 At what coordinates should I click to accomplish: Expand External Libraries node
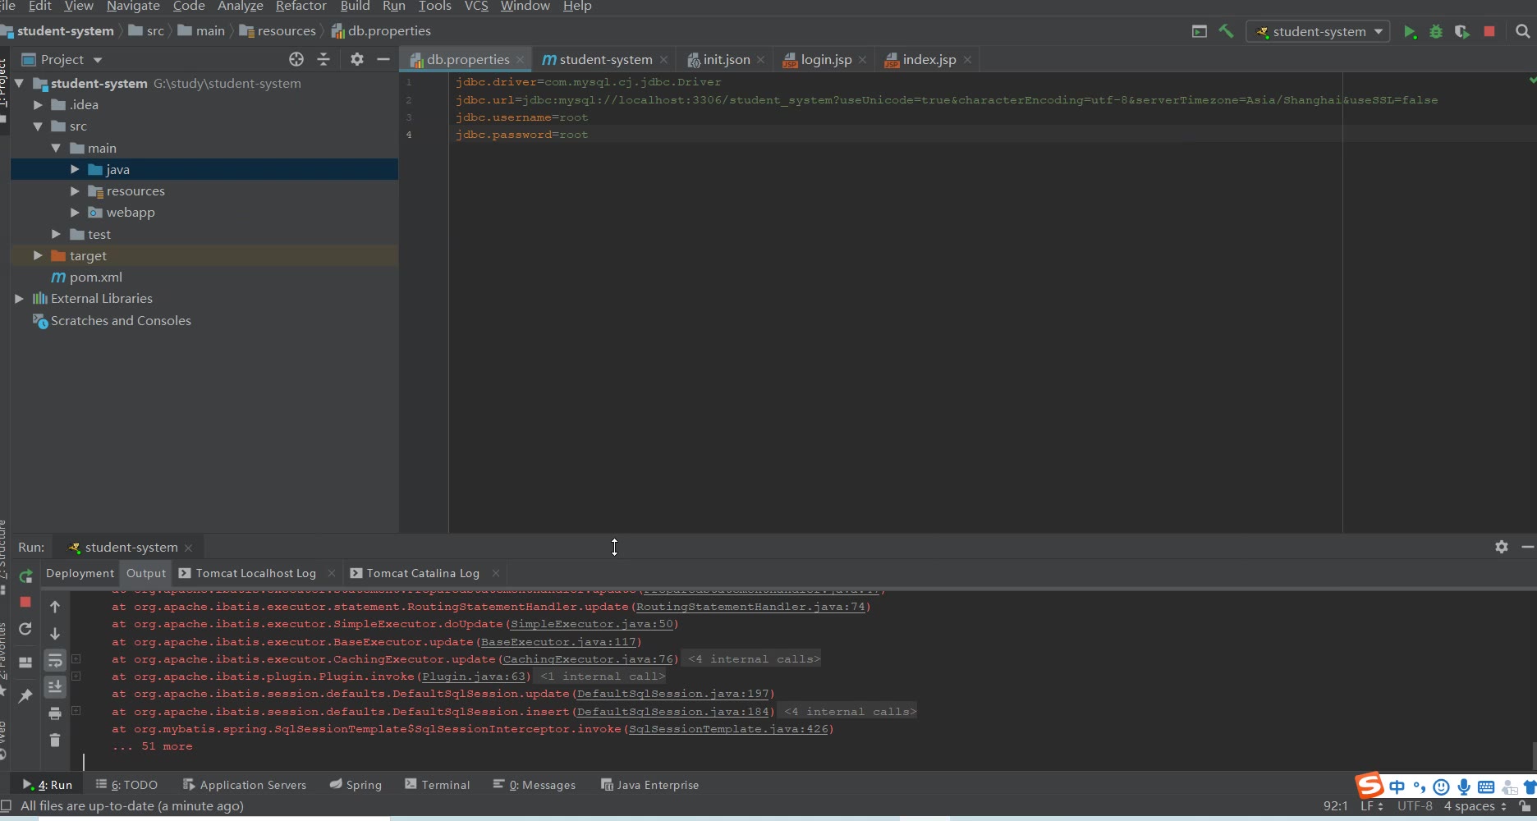point(19,299)
